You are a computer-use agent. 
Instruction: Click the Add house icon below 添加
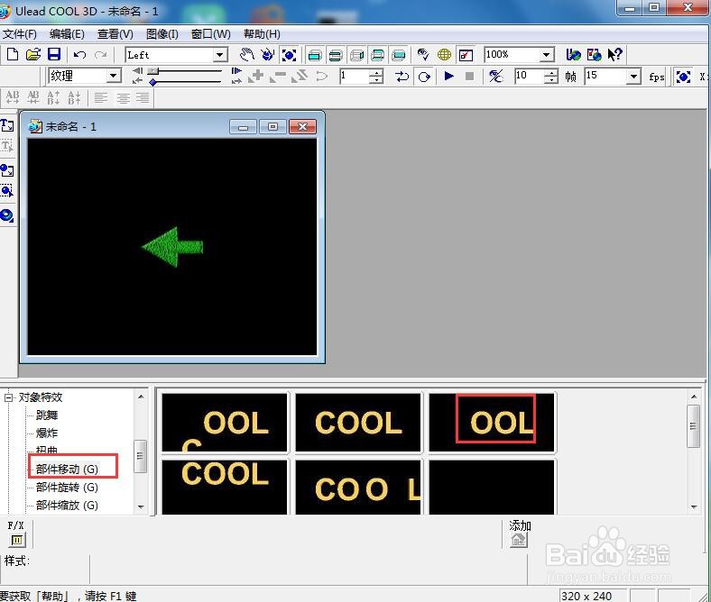pyautogui.click(x=519, y=540)
